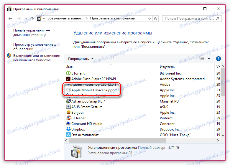Click publisher Adobe Systems Incorporated cell
This screenshot has height=165, width=230.
tap(182, 79)
